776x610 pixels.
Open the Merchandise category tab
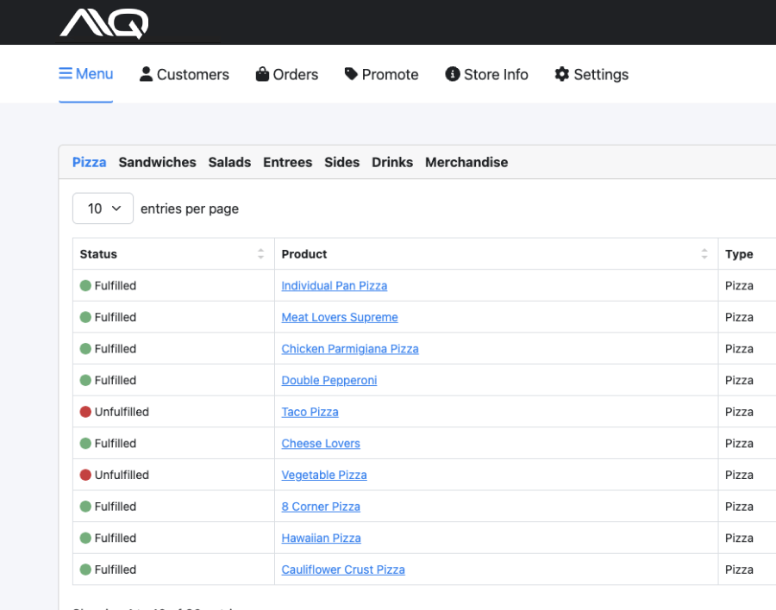pos(466,162)
